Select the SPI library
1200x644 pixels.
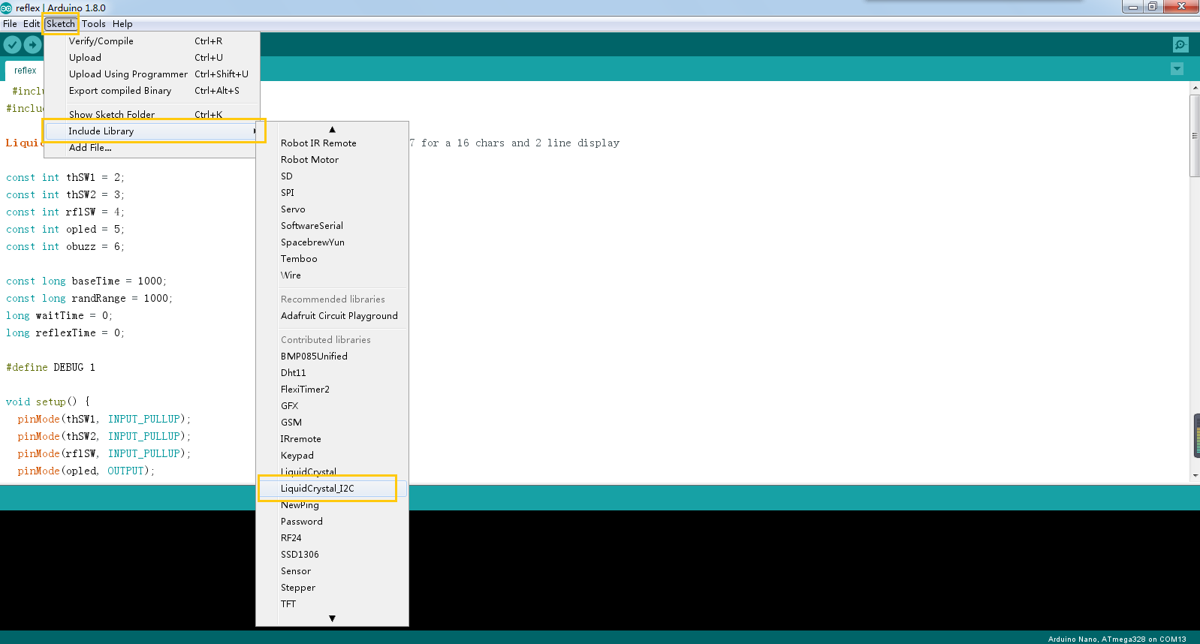[x=332, y=193]
